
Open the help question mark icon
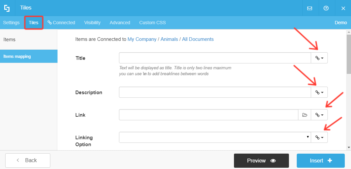click(326, 8)
